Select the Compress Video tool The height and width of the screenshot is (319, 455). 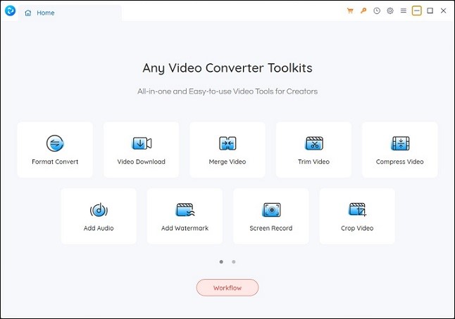click(400, 150)
